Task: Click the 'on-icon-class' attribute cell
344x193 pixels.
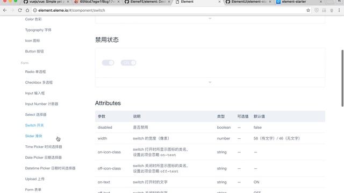Action: (x=109, y=152)
